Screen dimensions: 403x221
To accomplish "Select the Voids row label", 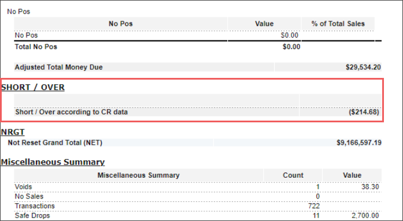I will tap(23, 186).
